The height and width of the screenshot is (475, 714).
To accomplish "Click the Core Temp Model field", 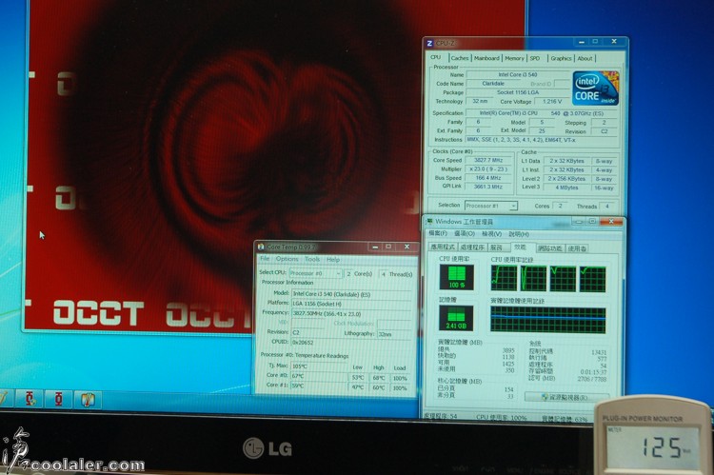I will click(x=351, y=294).
